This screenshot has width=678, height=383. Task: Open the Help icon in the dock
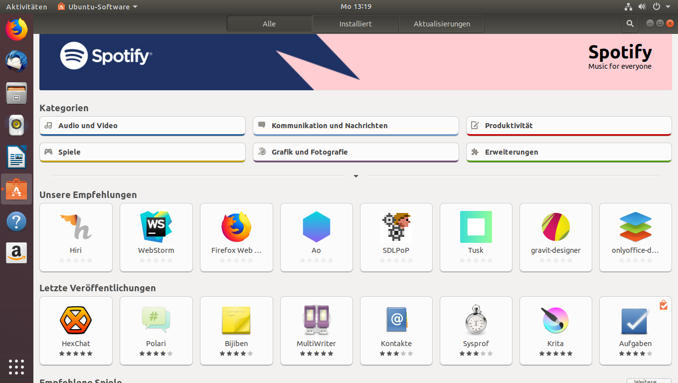tap(16, 221)
